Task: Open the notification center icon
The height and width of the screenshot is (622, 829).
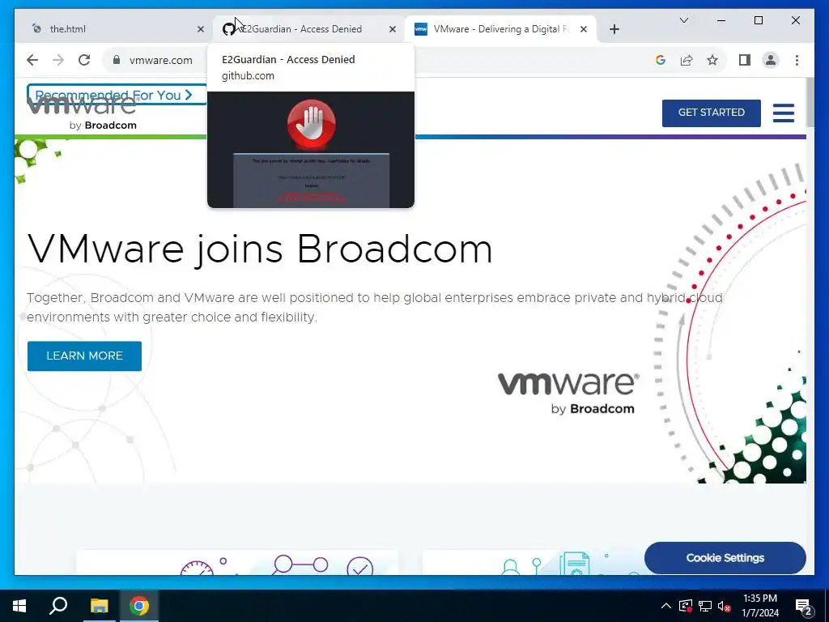Action: (803, 607)
